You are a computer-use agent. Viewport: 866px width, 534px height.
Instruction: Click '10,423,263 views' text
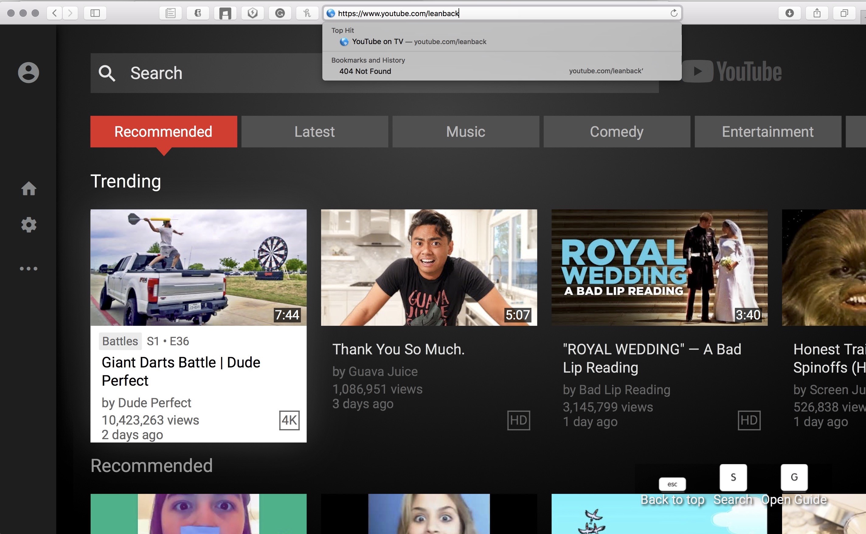click(x=150, y=420)
